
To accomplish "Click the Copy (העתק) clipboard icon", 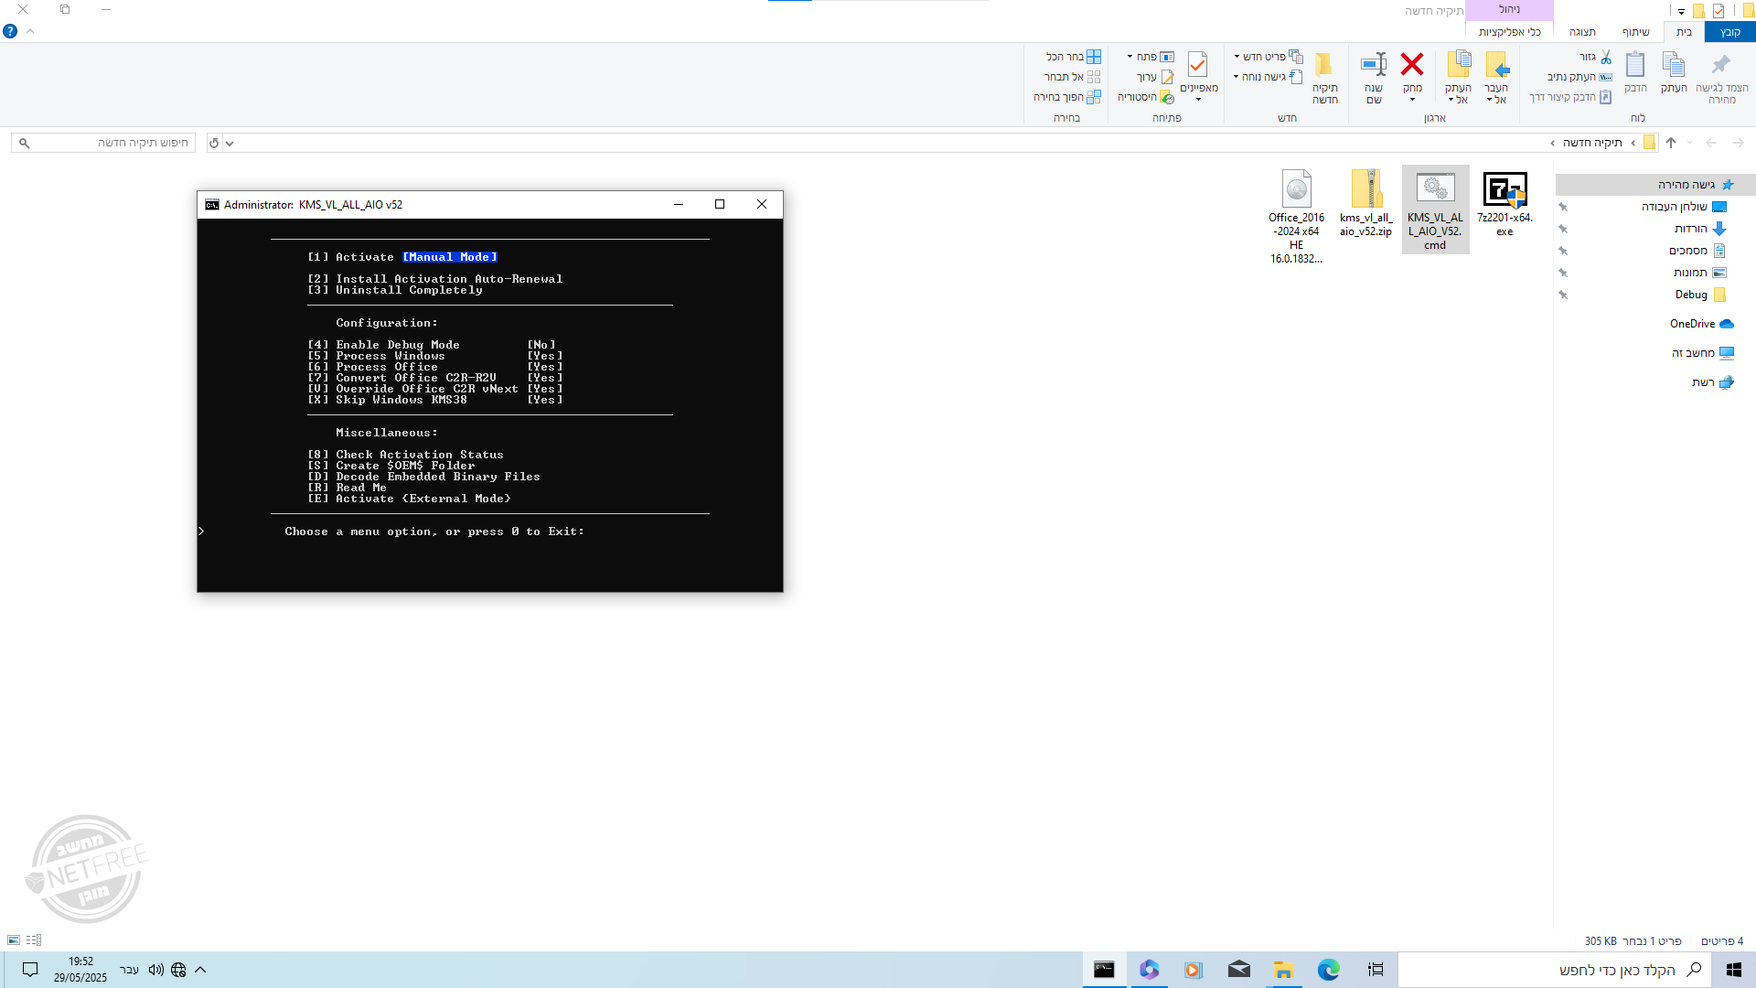I will coord(1674,65).
